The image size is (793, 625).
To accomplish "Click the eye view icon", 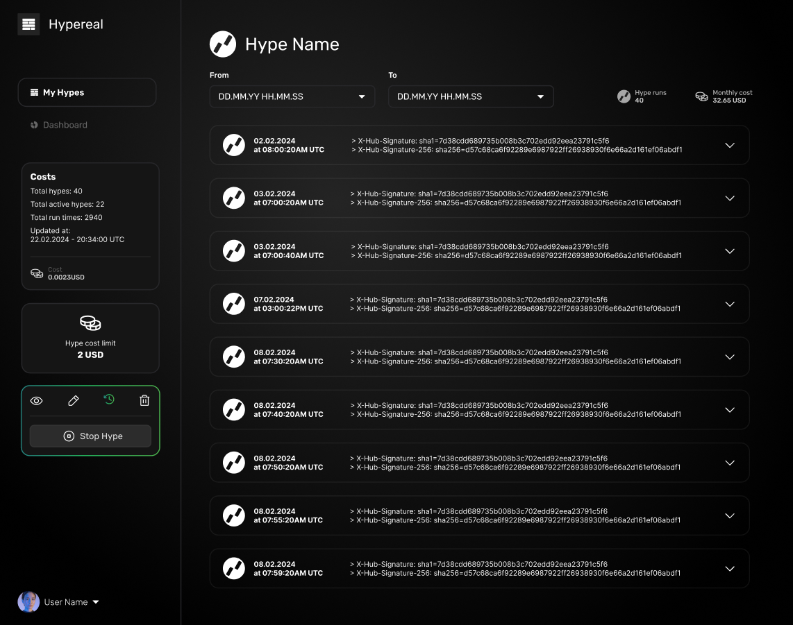I will pos(37,400).
